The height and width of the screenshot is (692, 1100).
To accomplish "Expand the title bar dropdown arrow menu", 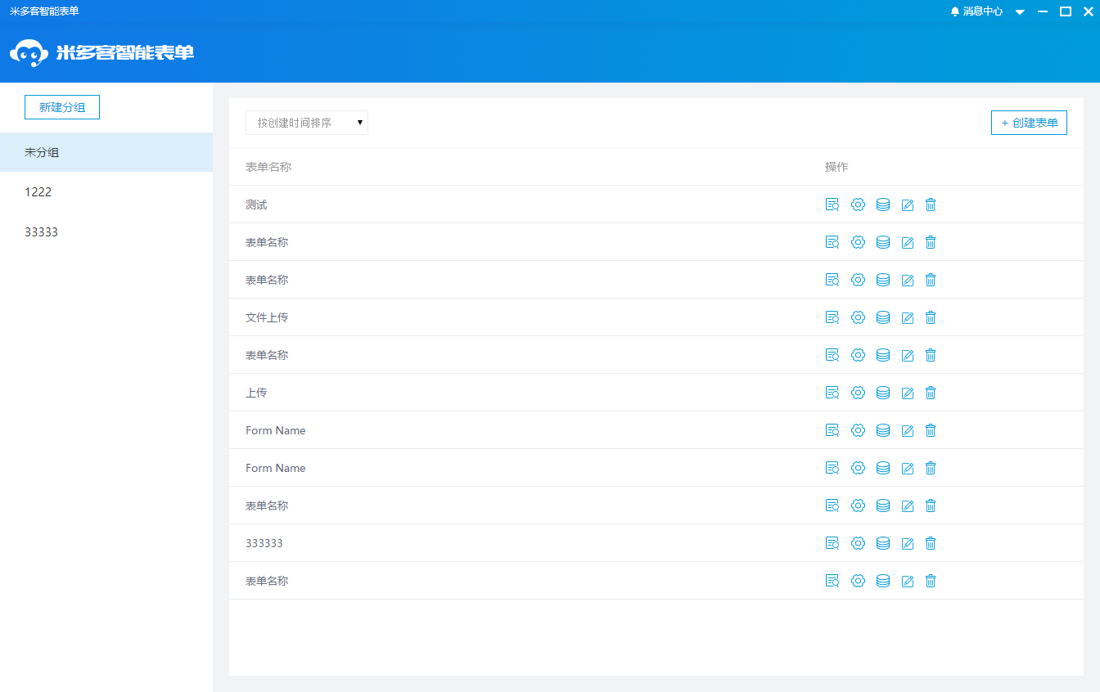I will [1020, 12].
